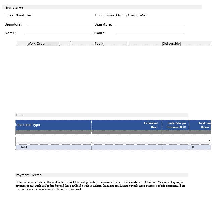Select the Tasks header cell
This screenshot has width=212, height=199.
point(99,43)
